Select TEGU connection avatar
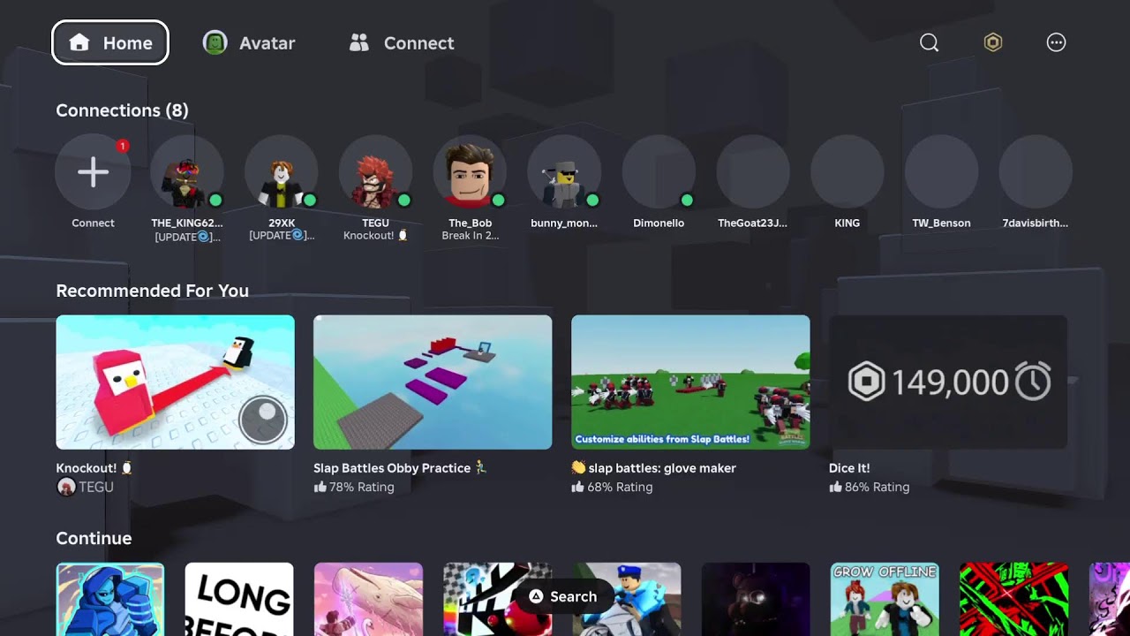 coord(376,172)
